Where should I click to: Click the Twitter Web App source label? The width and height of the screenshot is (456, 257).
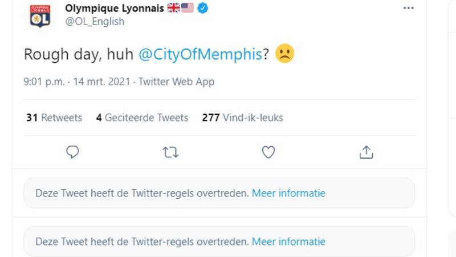coord(176,82)
